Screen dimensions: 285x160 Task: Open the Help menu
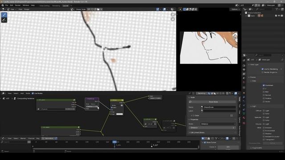[33, 5]
